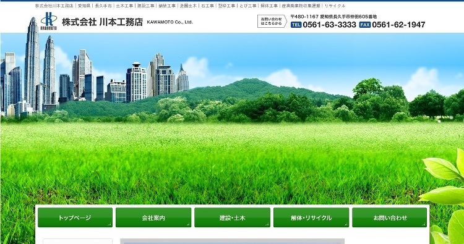This screenshot has height=244, width=464.
Task: Click the とび工事 keyword in top line
Action: point(248,6)
